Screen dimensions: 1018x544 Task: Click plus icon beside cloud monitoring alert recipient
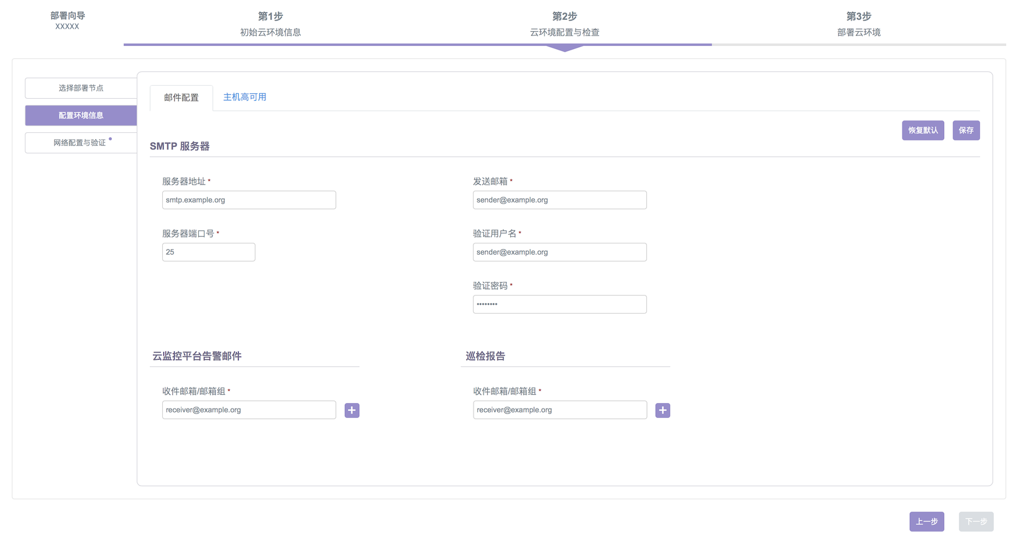[352, 410]
